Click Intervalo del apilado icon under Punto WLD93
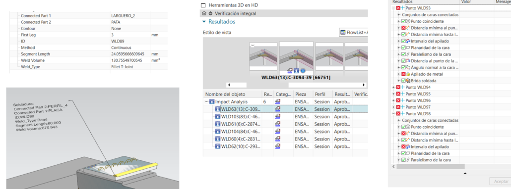Screen dimensions: 511x189 408,41
